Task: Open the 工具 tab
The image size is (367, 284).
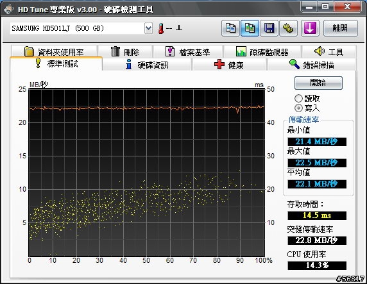Action: pos(329,51)
